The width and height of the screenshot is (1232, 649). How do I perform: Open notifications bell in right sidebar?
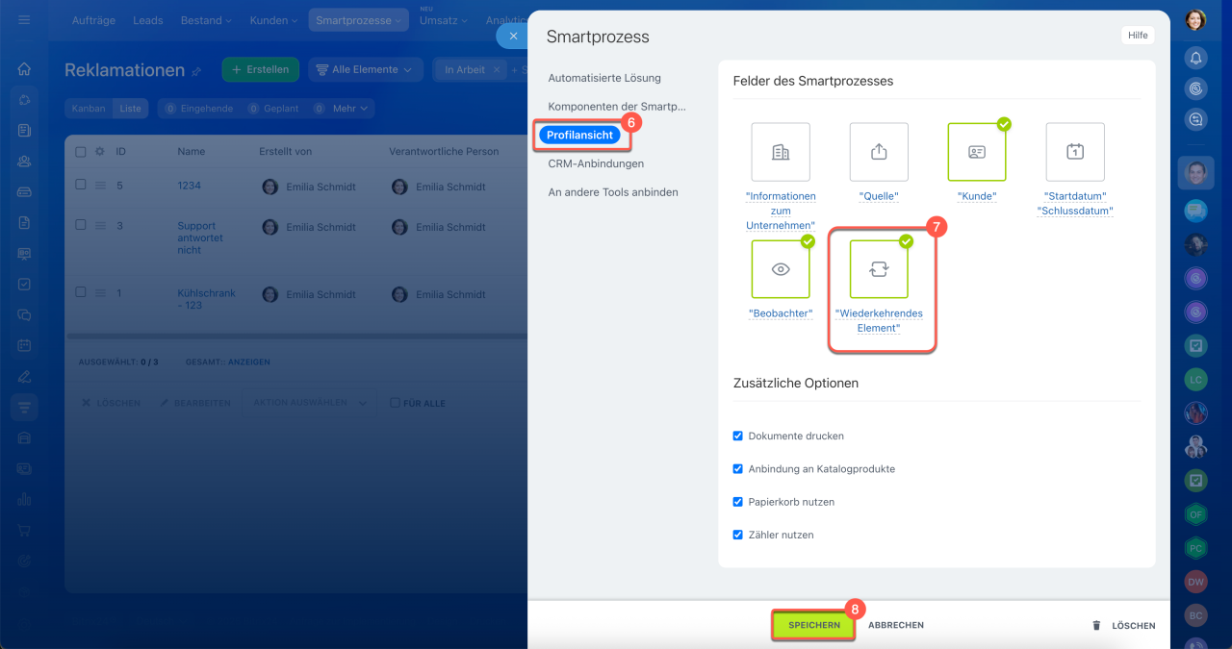[1195, 59]
